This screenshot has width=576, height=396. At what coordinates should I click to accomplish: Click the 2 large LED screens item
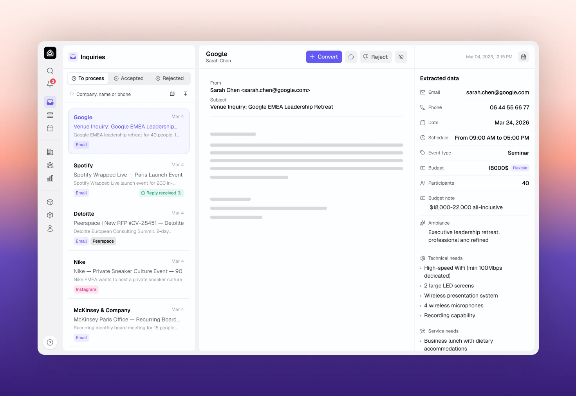(x=449, y=286)
